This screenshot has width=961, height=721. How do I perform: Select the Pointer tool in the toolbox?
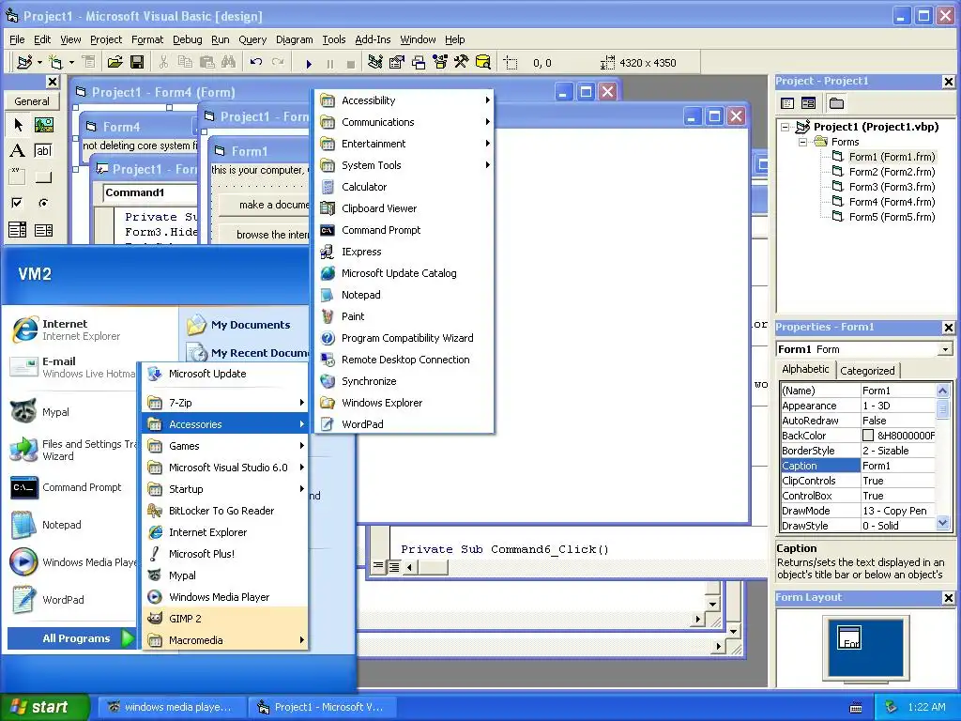pos(18,125)
